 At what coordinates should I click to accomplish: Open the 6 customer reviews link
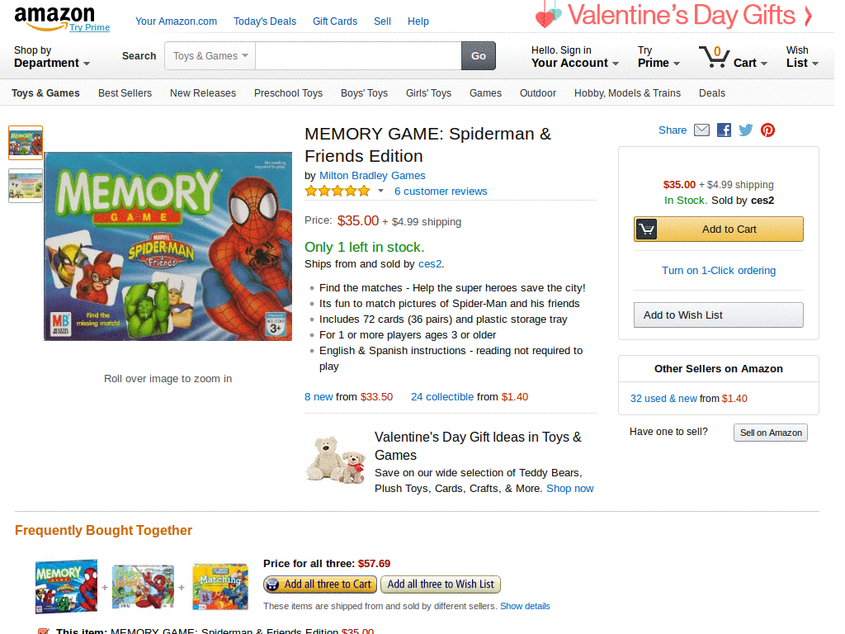(440, 191)
